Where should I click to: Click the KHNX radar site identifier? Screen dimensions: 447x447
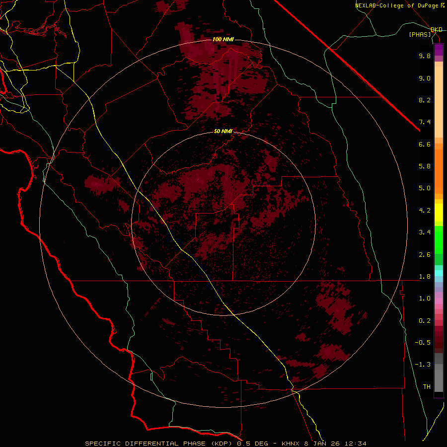coord(292,444)
